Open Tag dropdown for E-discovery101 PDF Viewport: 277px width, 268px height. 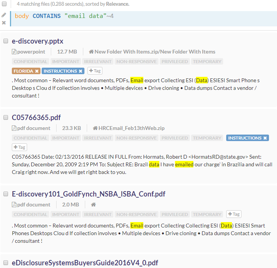(x=233, y=214)
